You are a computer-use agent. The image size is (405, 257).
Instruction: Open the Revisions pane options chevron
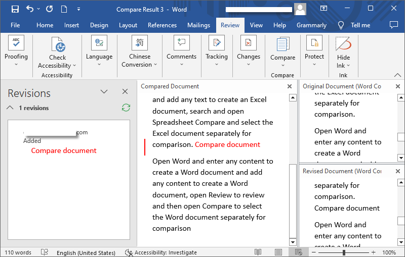104,91
